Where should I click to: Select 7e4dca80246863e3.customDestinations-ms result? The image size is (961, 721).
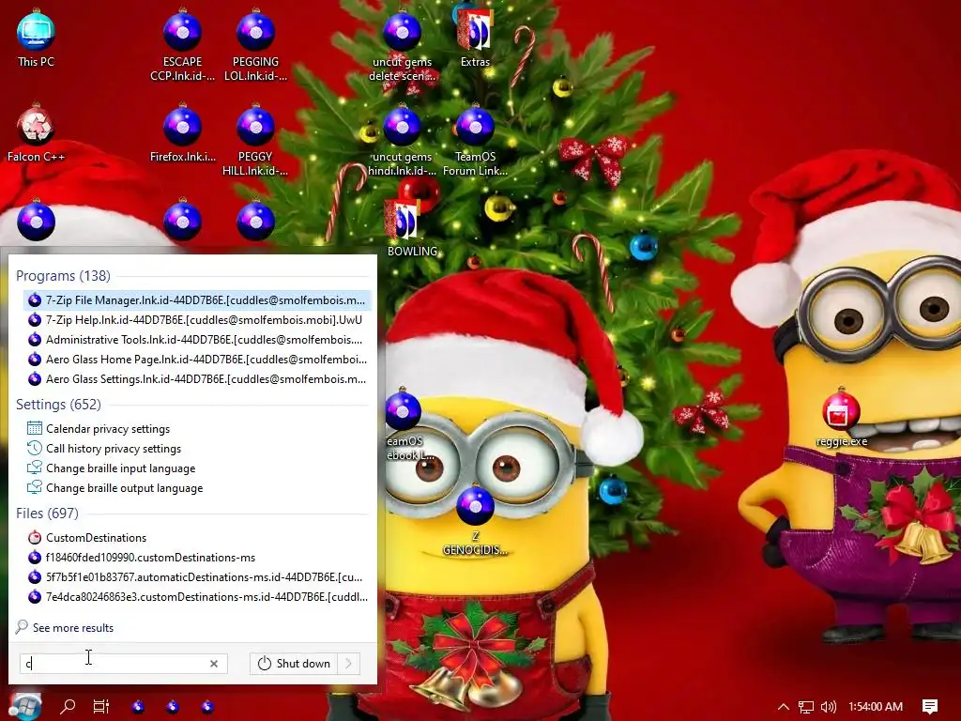(x=197, y=596)
